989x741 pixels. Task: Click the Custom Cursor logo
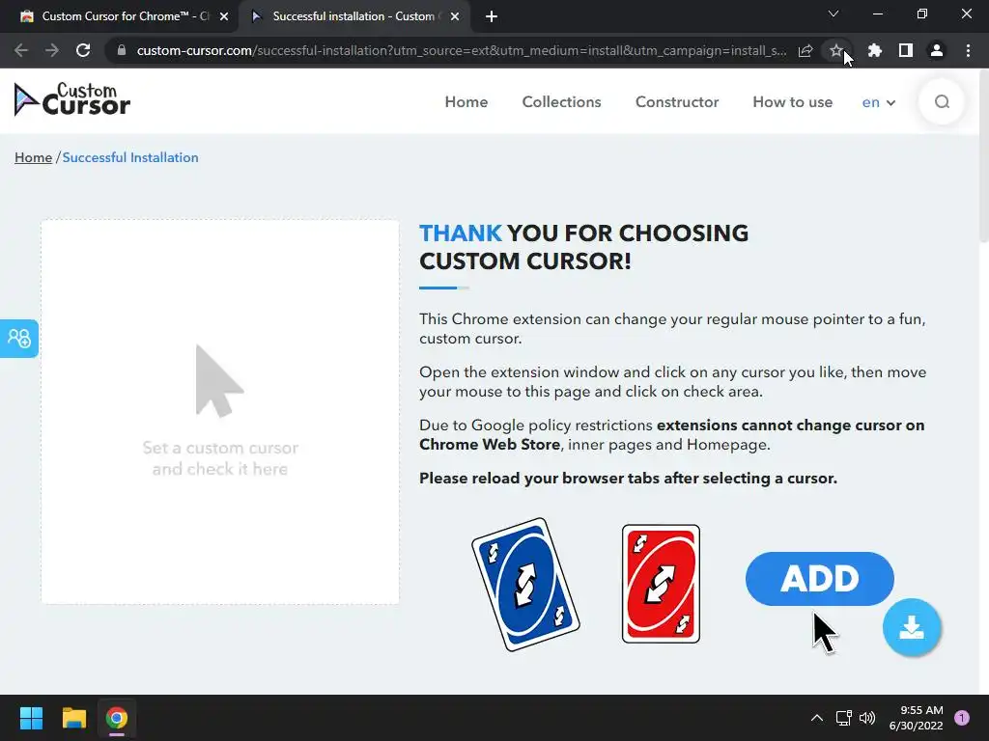[x=71, y=99]
